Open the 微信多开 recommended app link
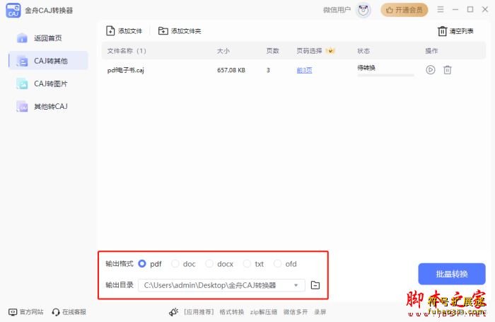Viewport: 495px width, 322px height. pyautogui.click(x=296, y=312)
